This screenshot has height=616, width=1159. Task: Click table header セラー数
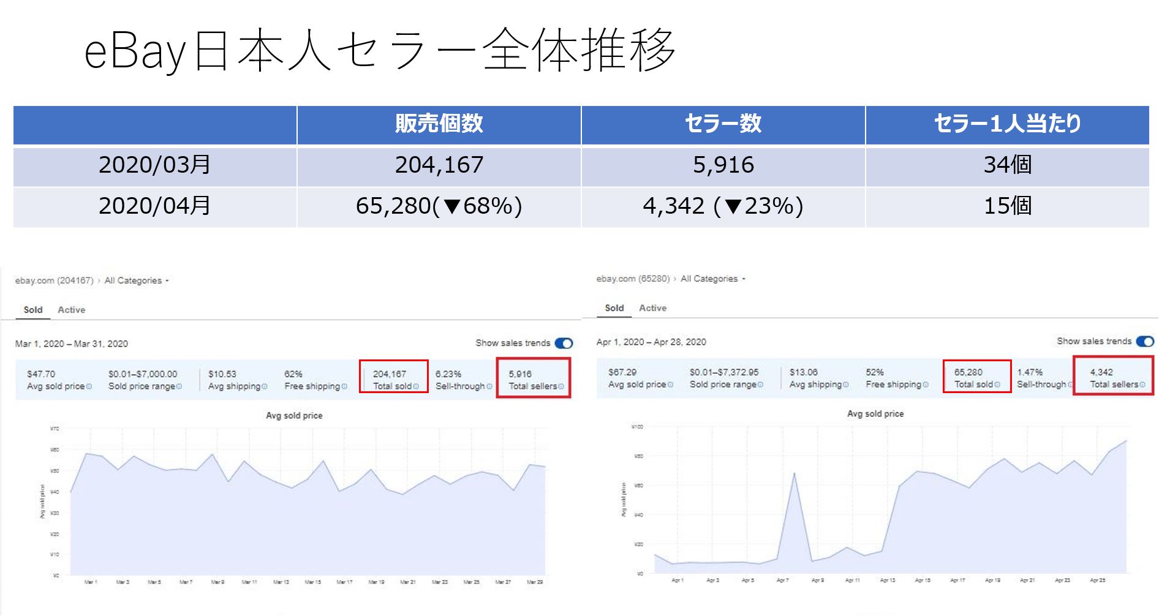723,125
